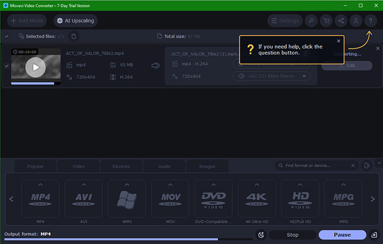Expand HD presets chevron
This screenshot has height=244, width=383.
tap(300, 185)
